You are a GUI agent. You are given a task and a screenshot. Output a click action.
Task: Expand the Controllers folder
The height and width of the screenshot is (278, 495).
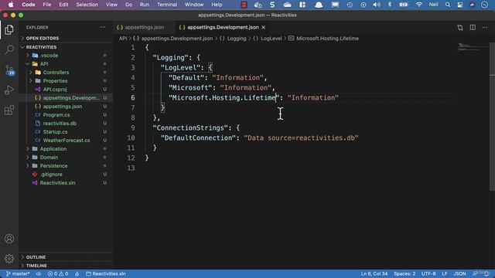56,73
